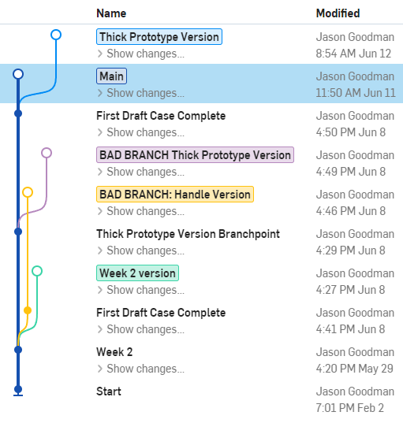Screen dimensions: 403x423
Task: Select the Thick Prototype Version Branchpoint graph dot
Action: pyautogui.click(x=18, y=232)
